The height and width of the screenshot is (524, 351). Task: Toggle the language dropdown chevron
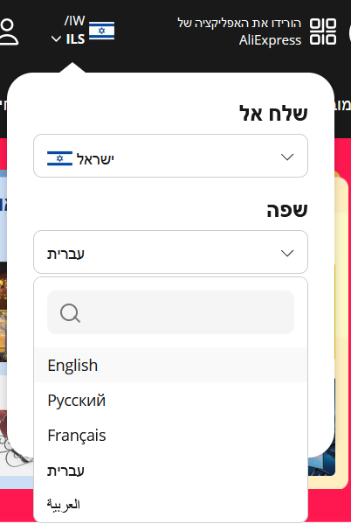click(x=287, y=253)
